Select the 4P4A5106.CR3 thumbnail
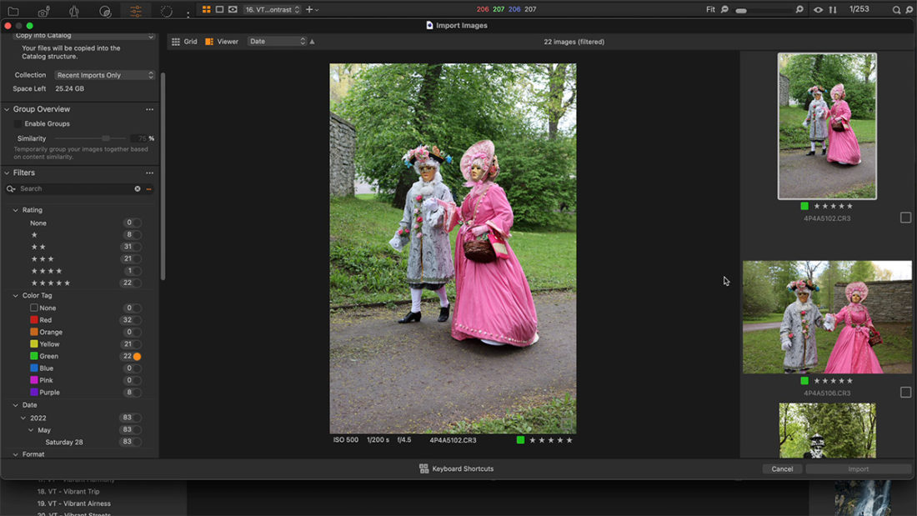This screenshot has width=917, height=516. tap(826, 317)
